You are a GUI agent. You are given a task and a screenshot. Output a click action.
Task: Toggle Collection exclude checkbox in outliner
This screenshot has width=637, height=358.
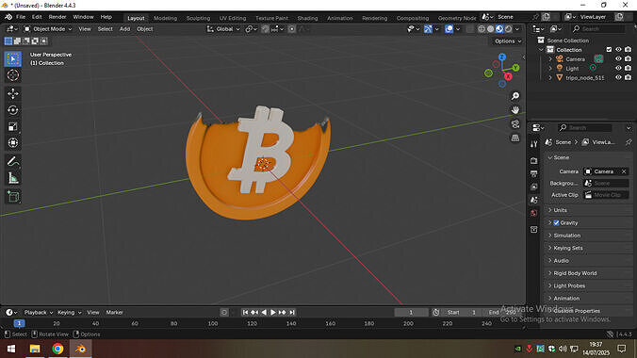click(x=609, y=50)
